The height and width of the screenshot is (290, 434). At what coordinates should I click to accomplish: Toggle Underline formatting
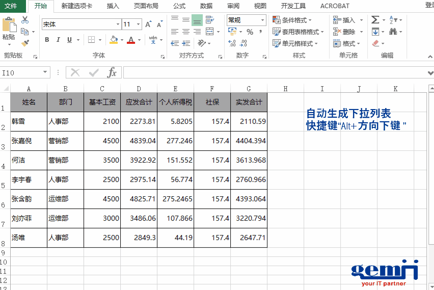tap(69, 40)
